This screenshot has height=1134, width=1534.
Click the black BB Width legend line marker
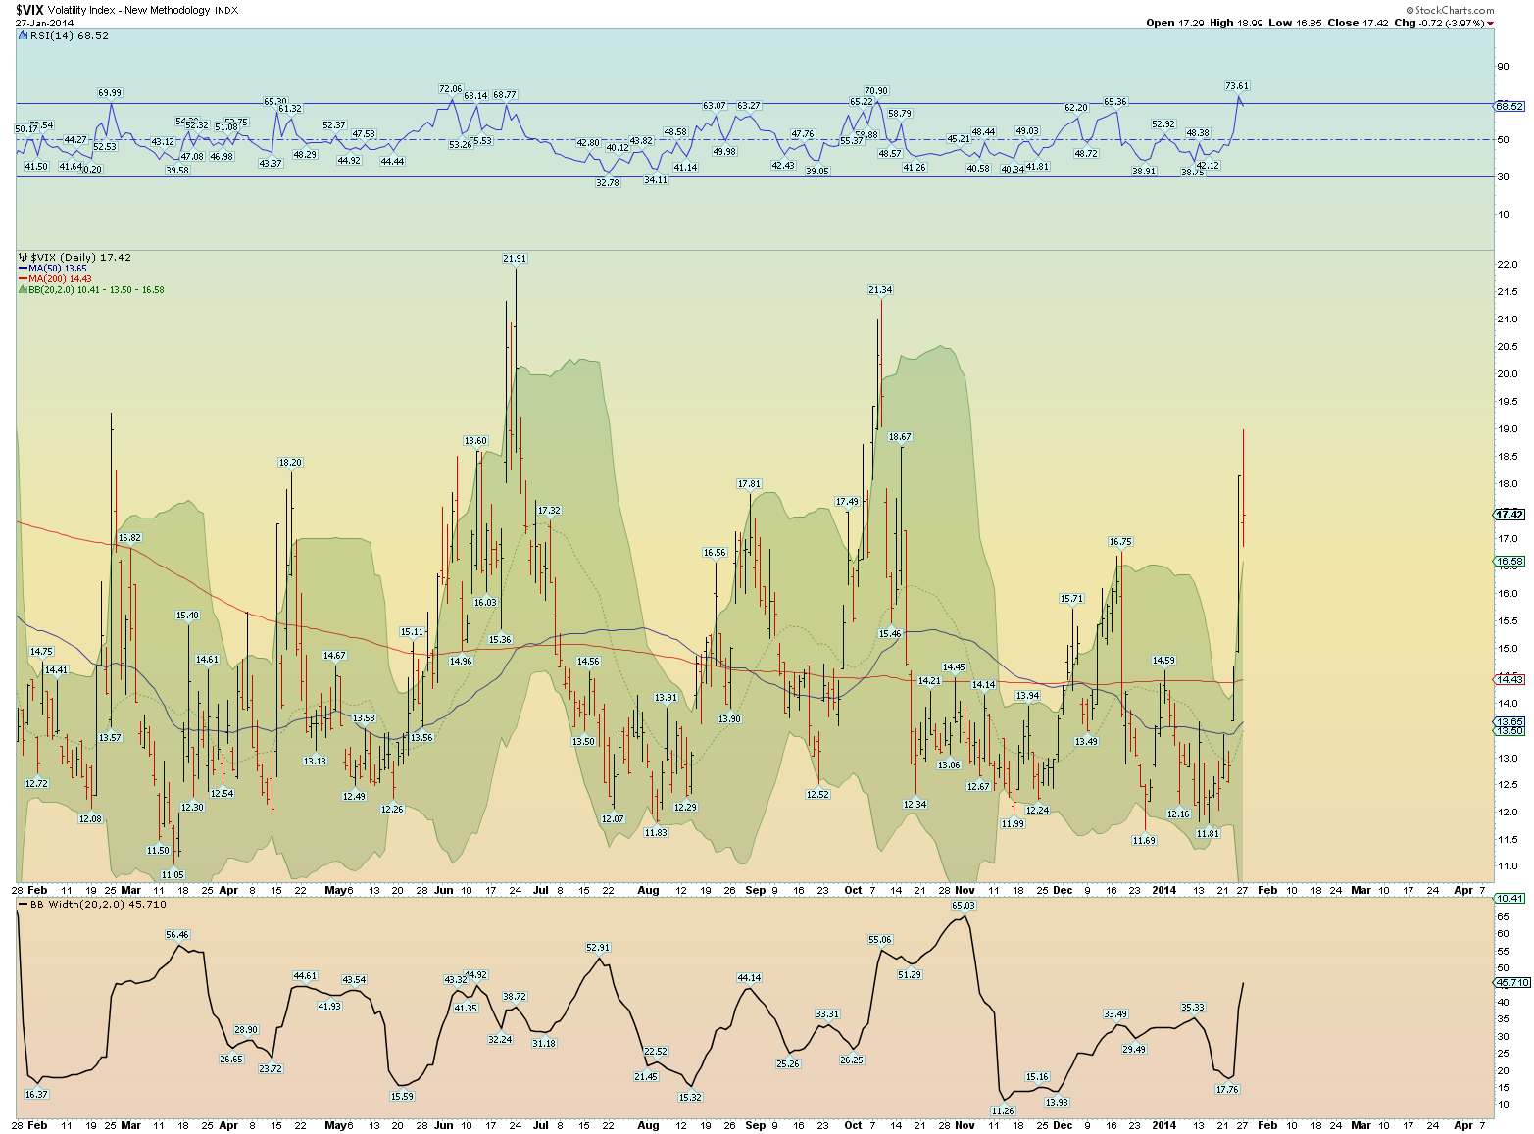(x=23, y=904)
